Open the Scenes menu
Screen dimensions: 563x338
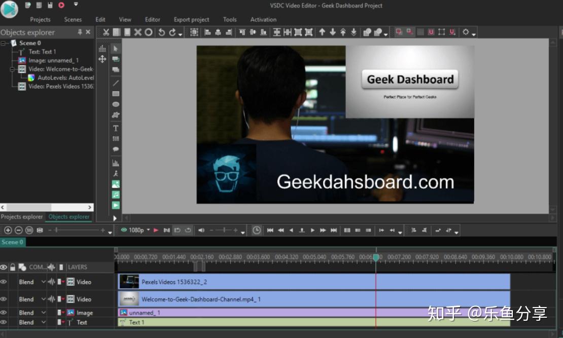[73, 20]
